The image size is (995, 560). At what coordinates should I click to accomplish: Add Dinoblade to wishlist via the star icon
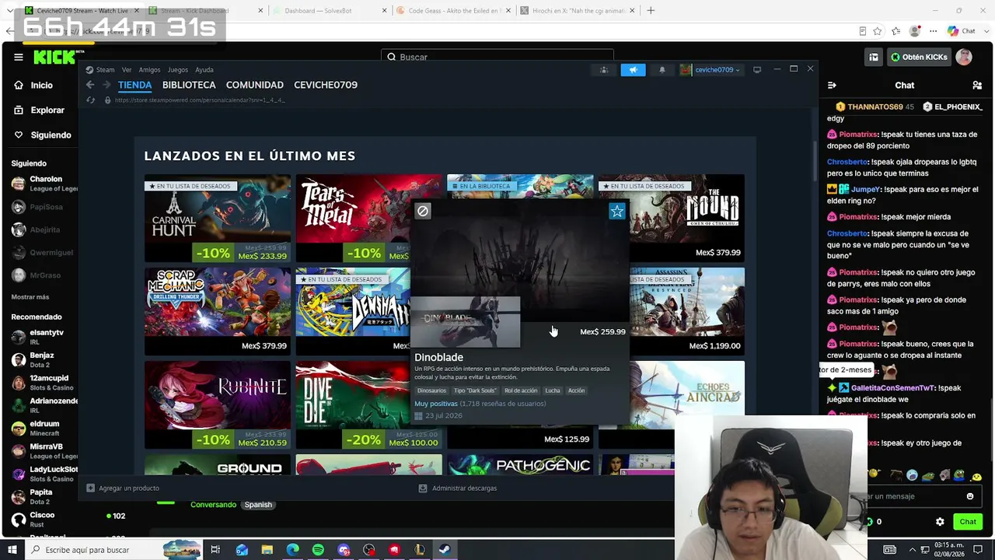click(617, 211)
